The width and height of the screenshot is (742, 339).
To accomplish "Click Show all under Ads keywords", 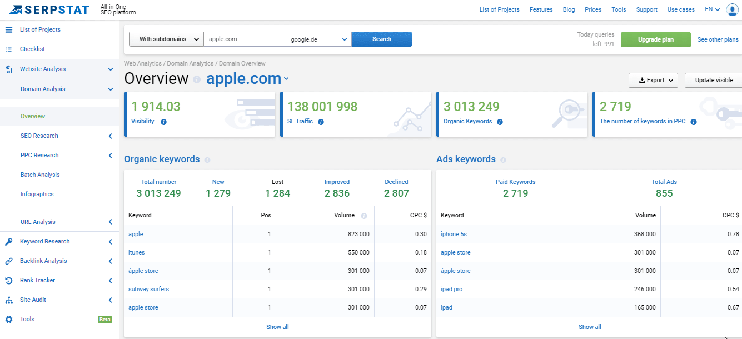I will point(590,327).
